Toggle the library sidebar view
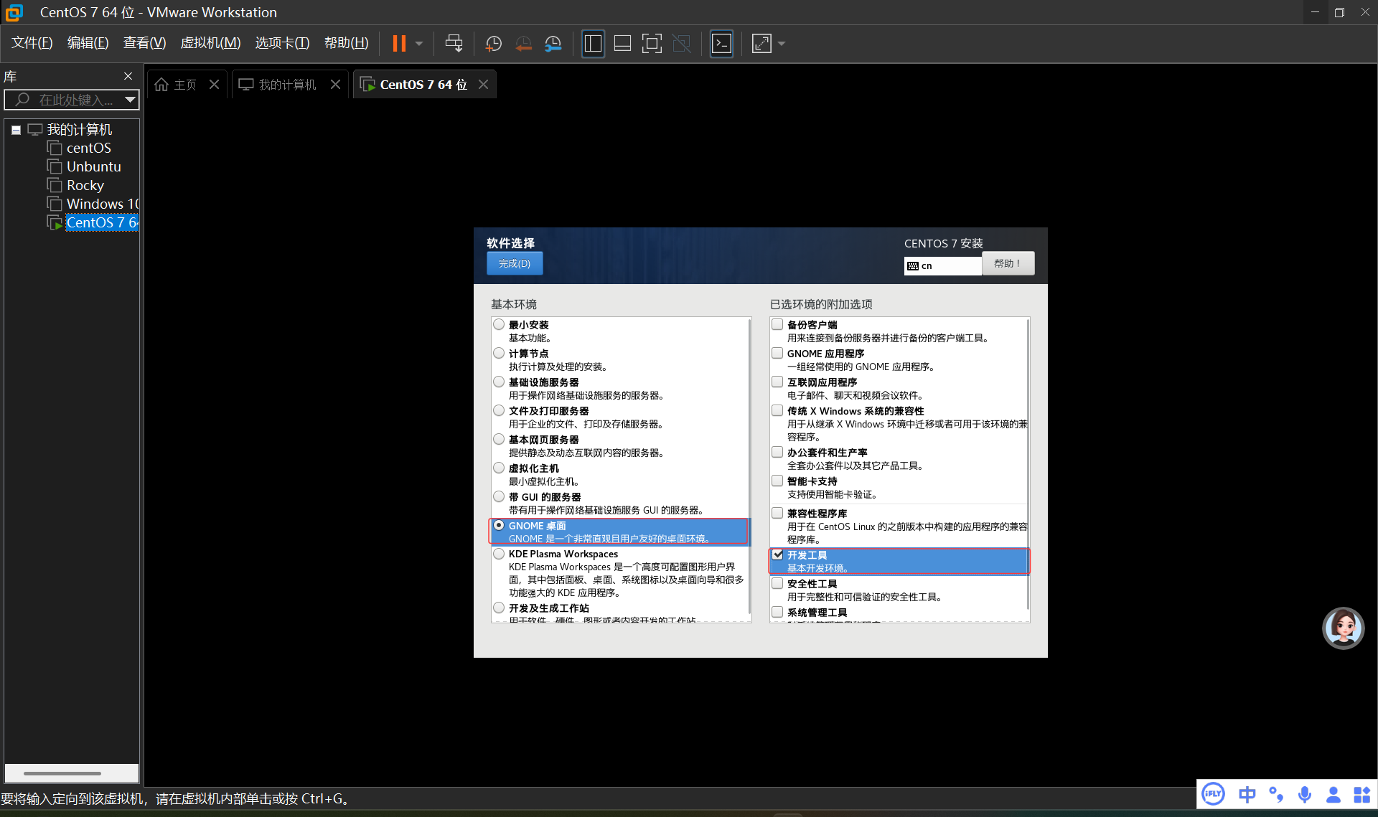 (x=593, y=44)
